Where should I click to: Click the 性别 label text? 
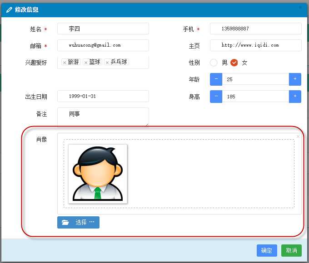[194, 63]
